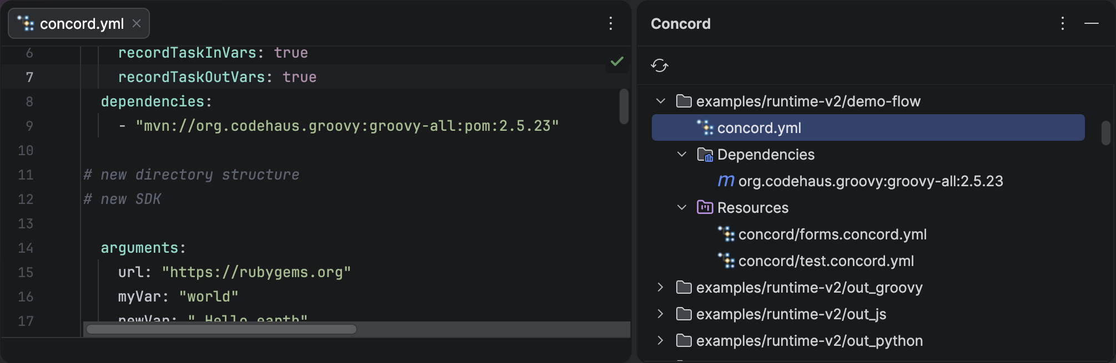The image size is (1116, 363).
Task: Select the concord.yml editor tab
Action: coord(81,24)
